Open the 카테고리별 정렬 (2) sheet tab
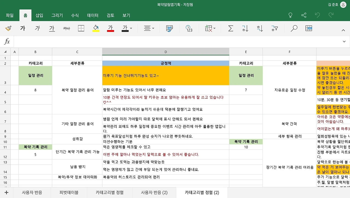This screenshot has height=198, width=350. click(202, 193)
